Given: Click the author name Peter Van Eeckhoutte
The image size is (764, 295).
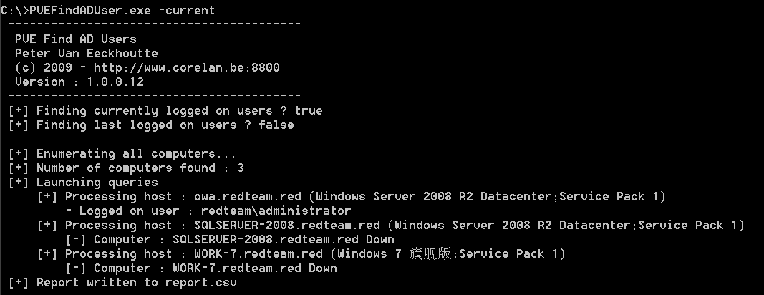Looking at the screenshot, I should pyautogui.click(x=86, y=53).
